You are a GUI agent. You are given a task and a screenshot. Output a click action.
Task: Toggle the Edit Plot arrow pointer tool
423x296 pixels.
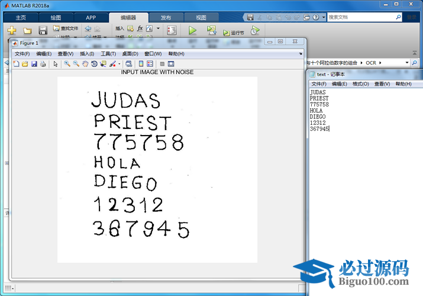[56, 64]
